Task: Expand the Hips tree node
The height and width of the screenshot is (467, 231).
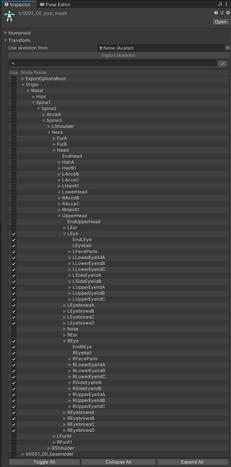Action: tap(33, 97)
